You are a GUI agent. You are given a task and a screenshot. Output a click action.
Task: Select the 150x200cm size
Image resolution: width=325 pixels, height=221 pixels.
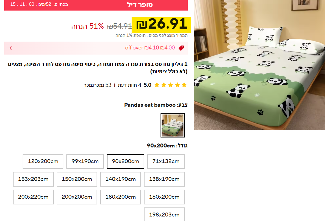[77, 179]
